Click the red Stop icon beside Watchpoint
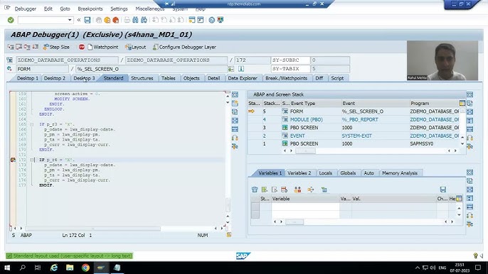Screen dimensions: 488x274 click(x=82, y=48)
